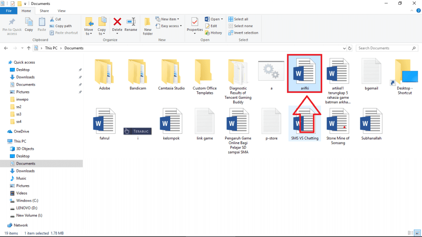Select the Camtasia Studio folder

(171, 74)
